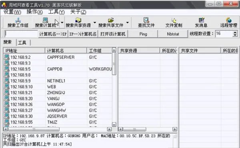Image resolution: width=240 pixels, height=148 pixels.
Task: Click the Search Workgroup (搜索工作组) toolbar icon
Action: point(18,20)
